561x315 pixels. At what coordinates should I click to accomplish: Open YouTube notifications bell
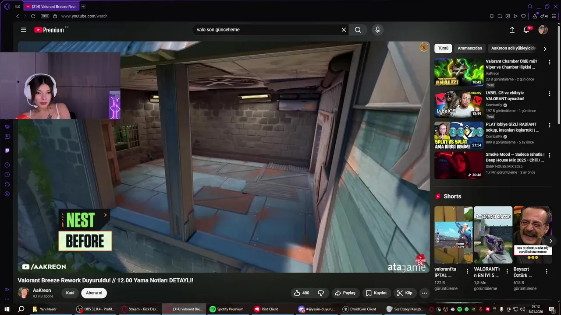click(527, 30)
